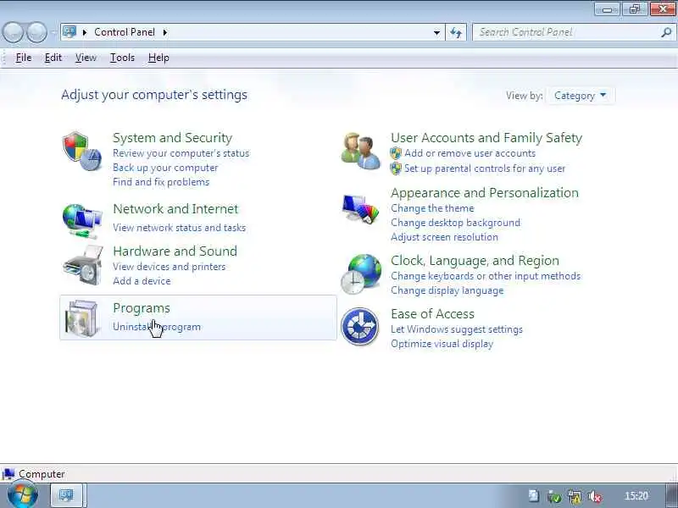
Task: Click Let Windows suggest settings
Action: pyautogui.click(x=457, y=329)
